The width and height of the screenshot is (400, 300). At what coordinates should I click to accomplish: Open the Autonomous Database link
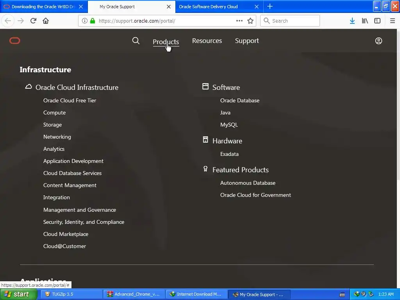point(248,183)
